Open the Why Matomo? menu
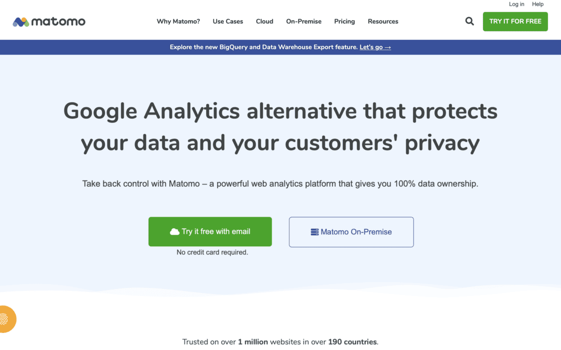This screenshot has height=350, width=561. coord(178,21)
